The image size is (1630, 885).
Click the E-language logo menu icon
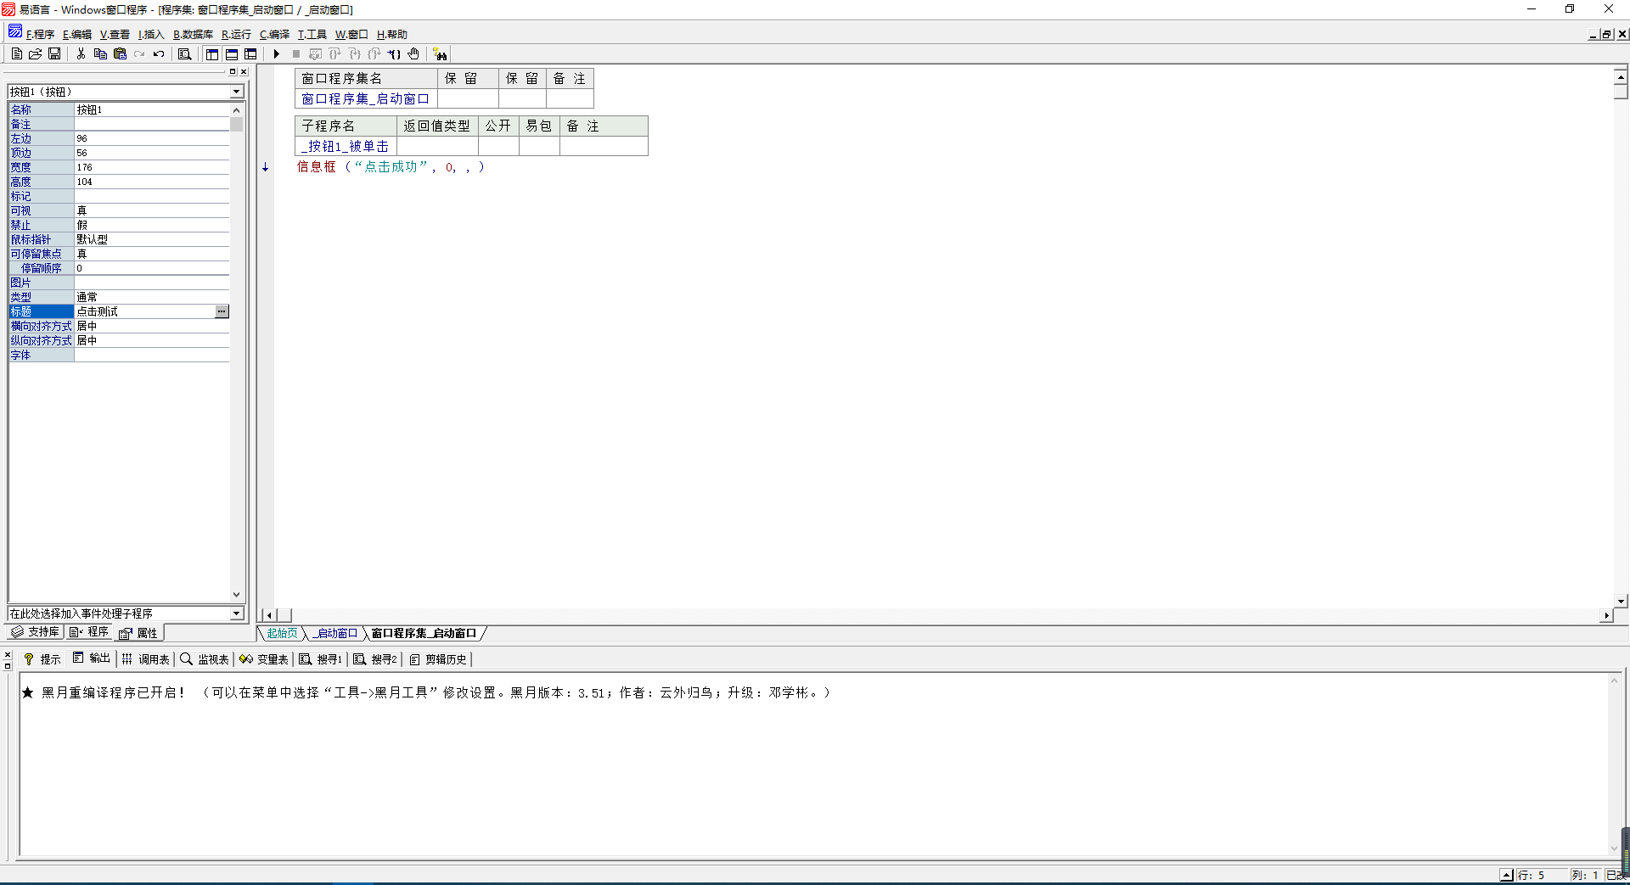pyautogui.click(x=15, y=32)
